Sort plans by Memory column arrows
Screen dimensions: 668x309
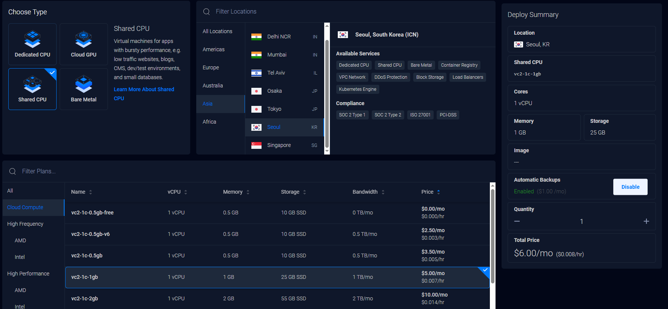[x=248, y=192]
